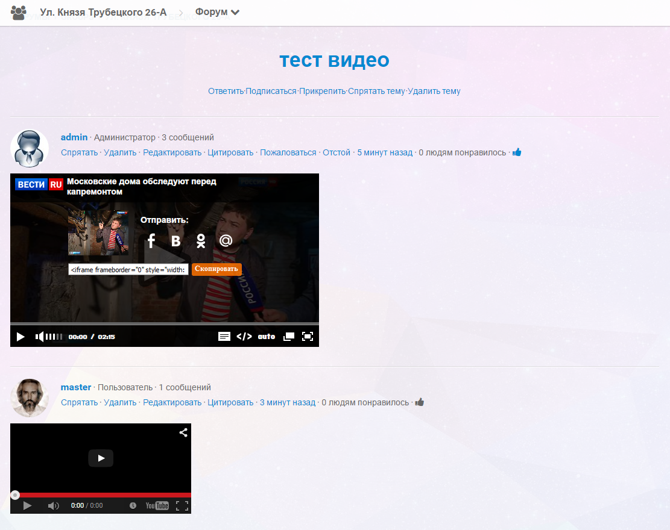Click Удалить тему link
Image resolution: width=670 pixels, height=530 pixels.
434,91
